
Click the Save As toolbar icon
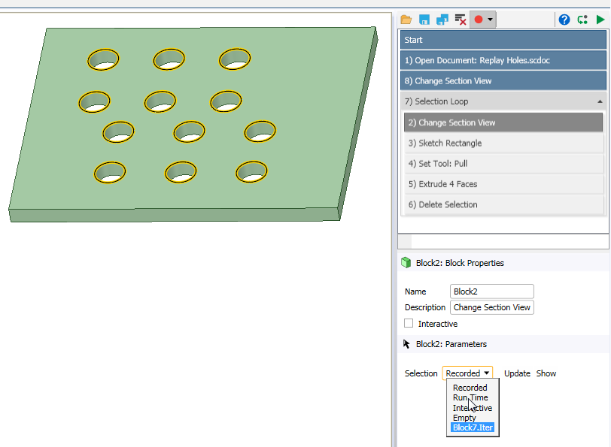point(442,20)
